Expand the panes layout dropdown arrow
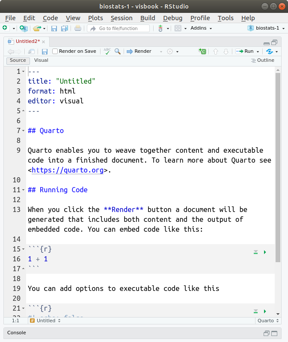The width and height of the screenshot is (288, 342). [186, 29]
